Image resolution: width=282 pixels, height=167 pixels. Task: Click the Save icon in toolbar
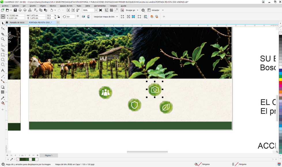pos(15,10)
